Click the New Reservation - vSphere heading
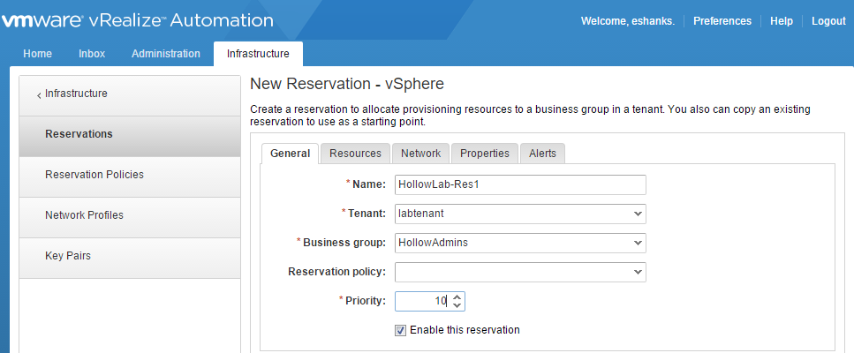Image resolution: width=854 pixels, height=353 pixels. tap(347, 84)
